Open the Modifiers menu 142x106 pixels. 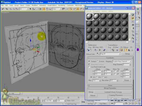coord(35,5)
